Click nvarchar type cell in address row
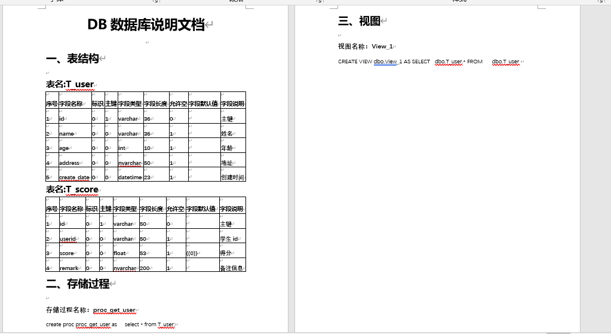This screenshot has width=611, height=334. 131,160
